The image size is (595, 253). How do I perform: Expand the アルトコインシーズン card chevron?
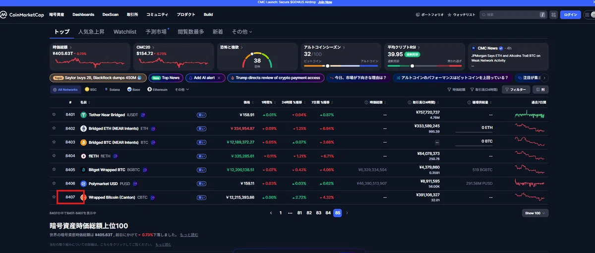tap(344, 47)
